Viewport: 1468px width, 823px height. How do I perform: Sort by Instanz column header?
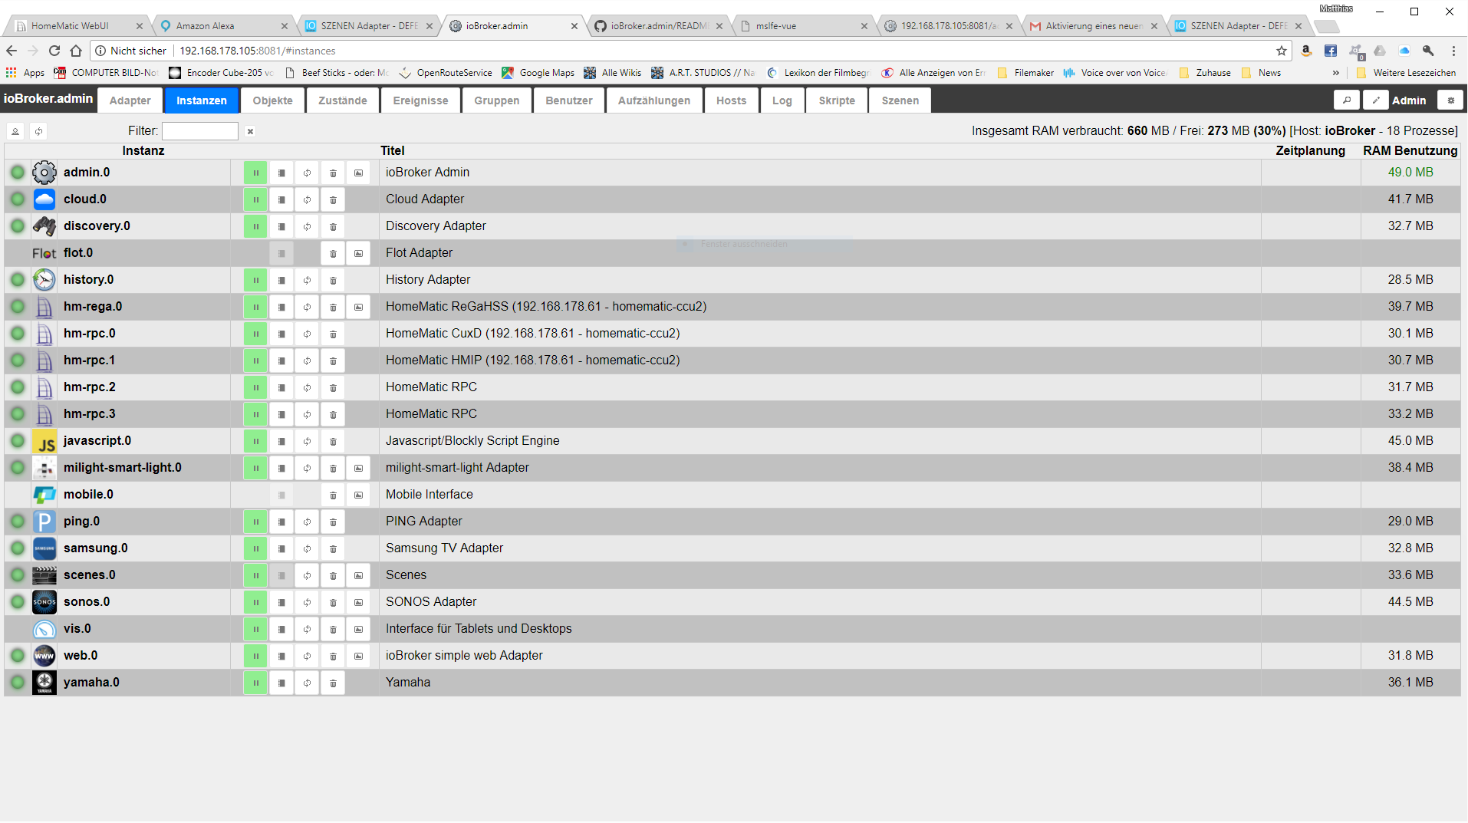[143, 151]
